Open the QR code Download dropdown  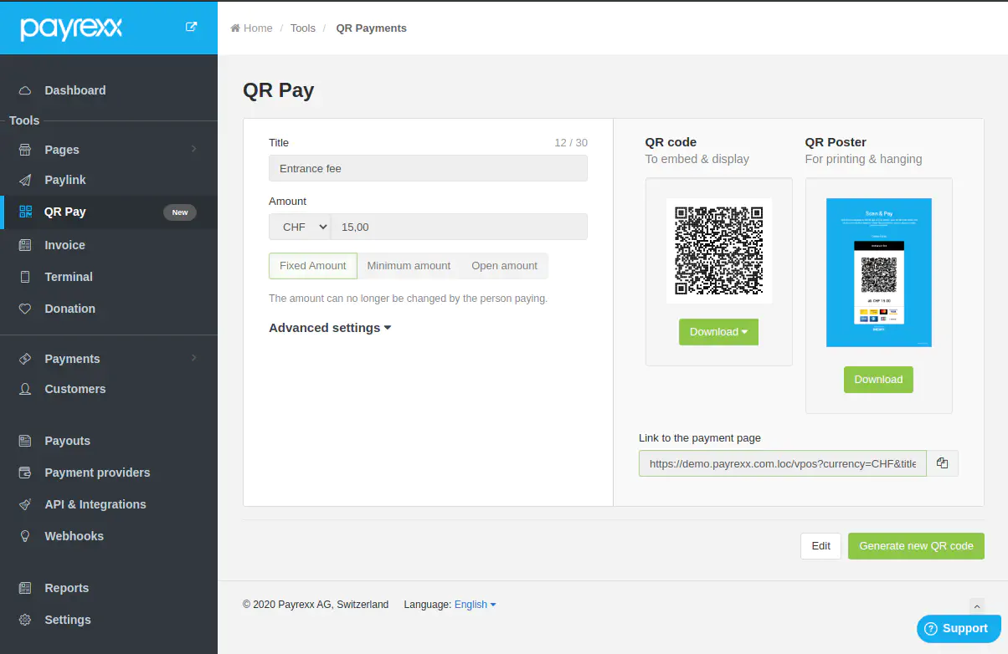[x=718, y=332]
